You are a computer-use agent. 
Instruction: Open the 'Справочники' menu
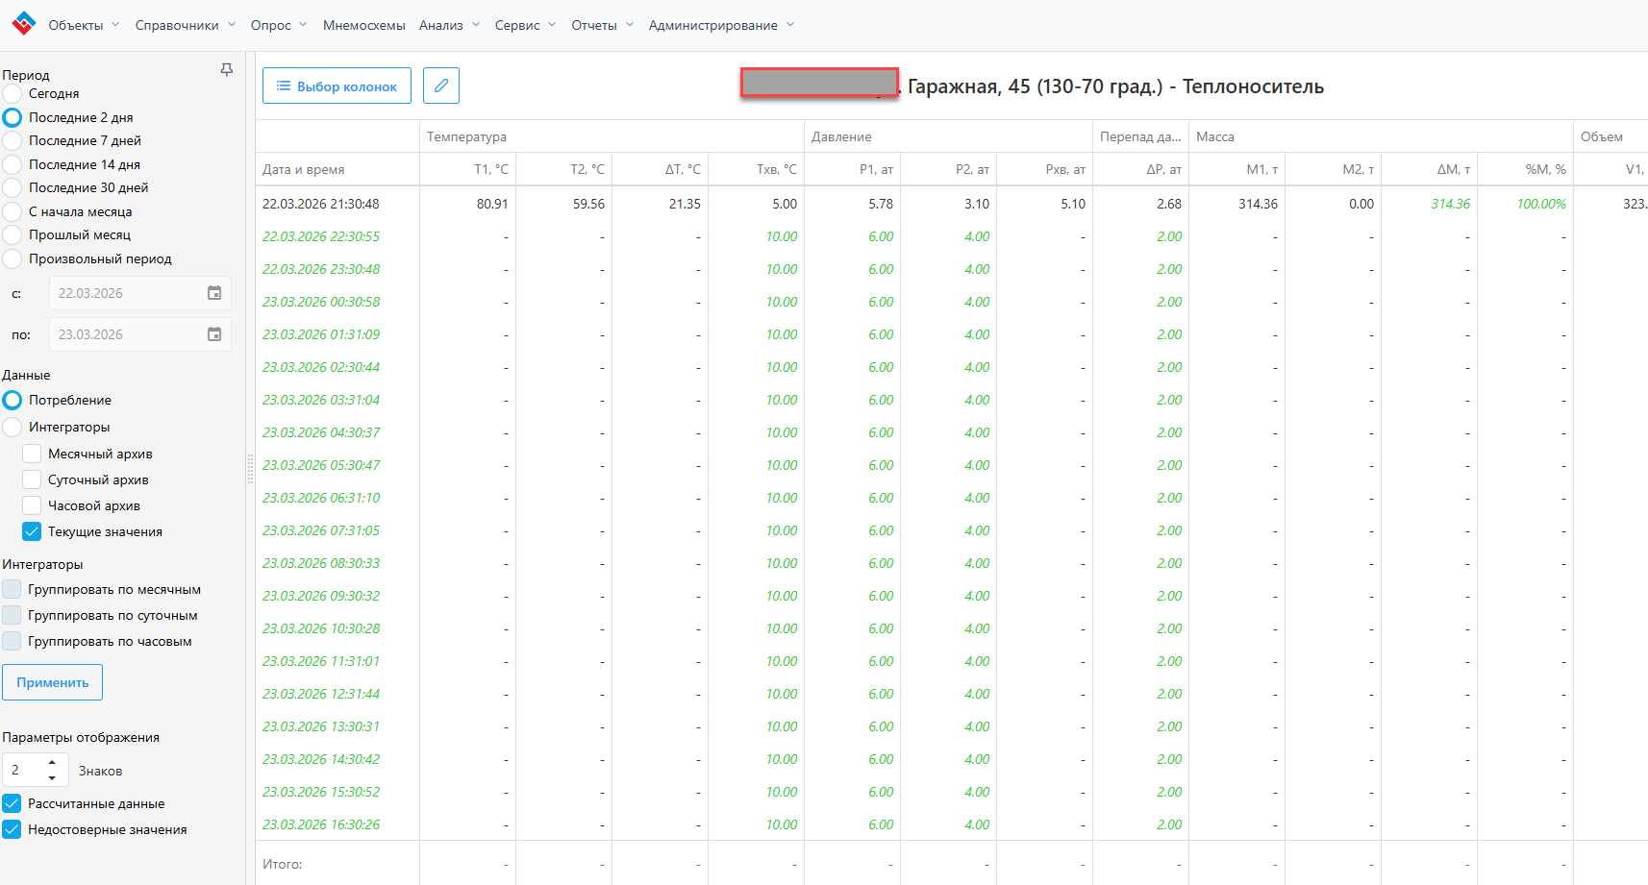pos(185,25)
